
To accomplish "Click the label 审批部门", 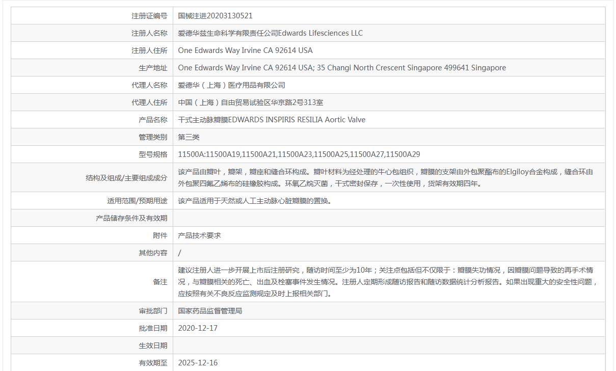I will click(153, 311).
